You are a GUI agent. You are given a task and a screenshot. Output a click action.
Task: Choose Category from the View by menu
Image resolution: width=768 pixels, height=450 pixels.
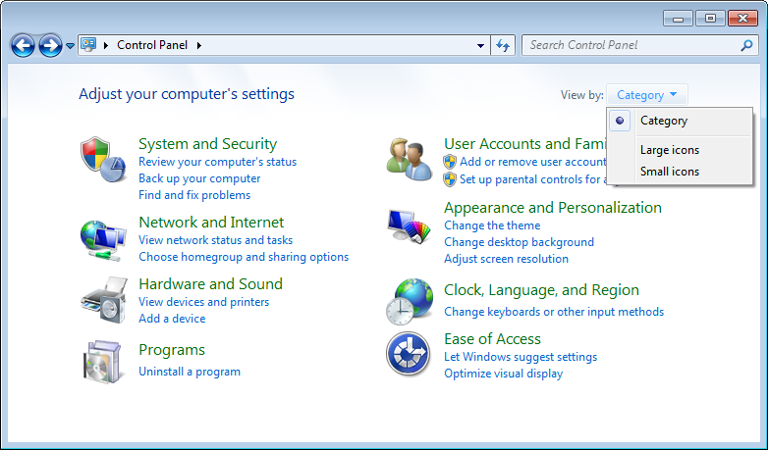[664, 121]
